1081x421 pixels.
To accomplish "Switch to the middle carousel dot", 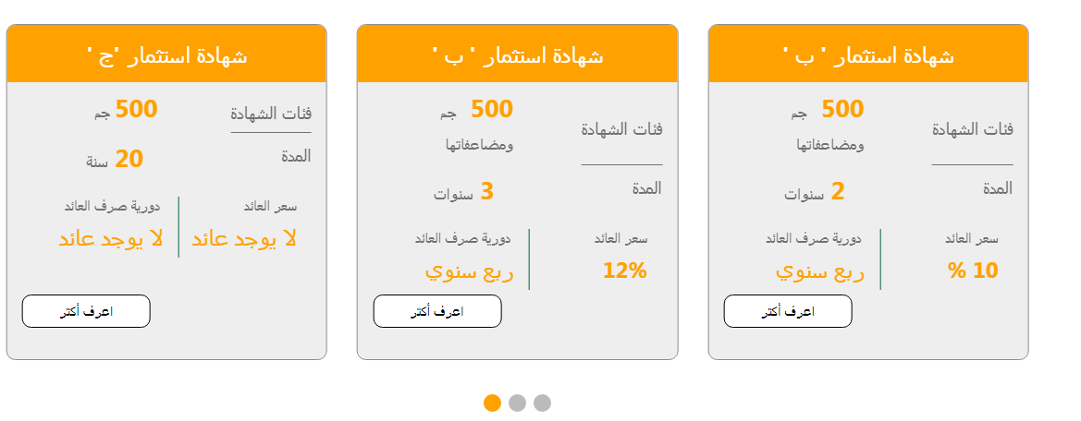I will 517,403.
